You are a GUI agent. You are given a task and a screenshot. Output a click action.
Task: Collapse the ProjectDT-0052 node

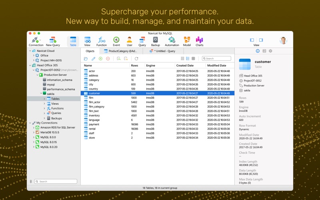click(34, 70)
